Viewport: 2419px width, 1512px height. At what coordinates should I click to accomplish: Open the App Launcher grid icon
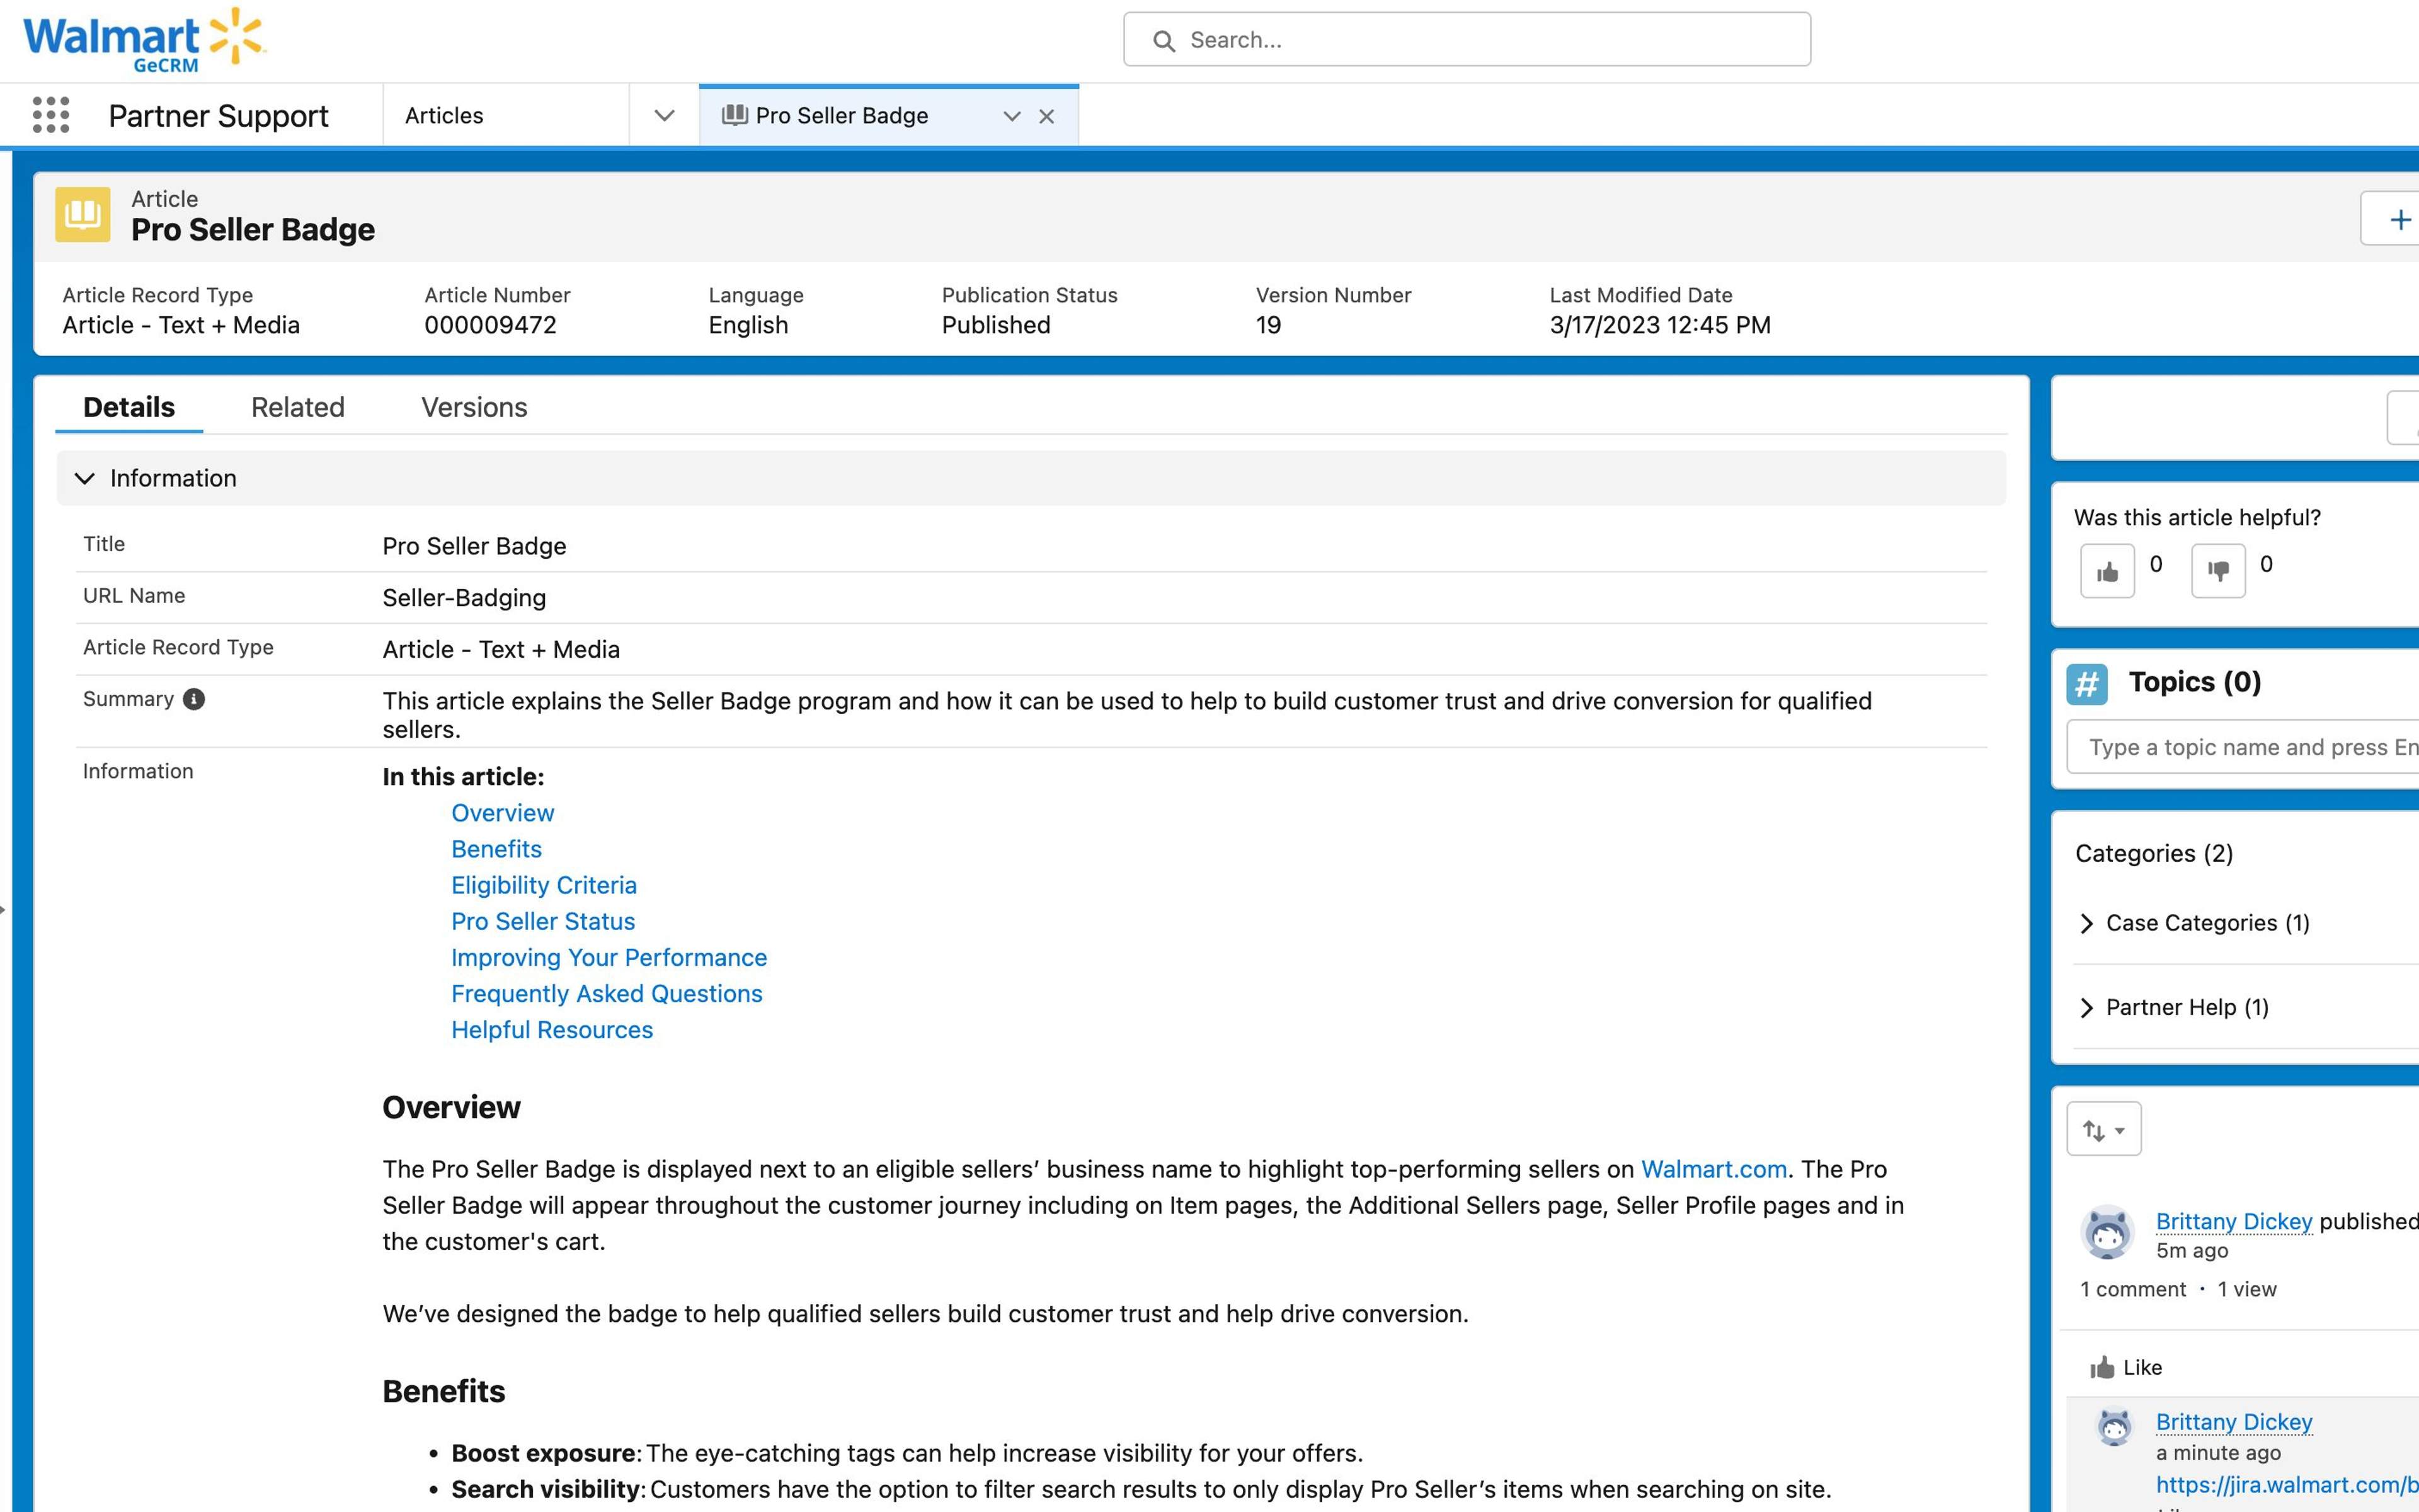(51, 115)
